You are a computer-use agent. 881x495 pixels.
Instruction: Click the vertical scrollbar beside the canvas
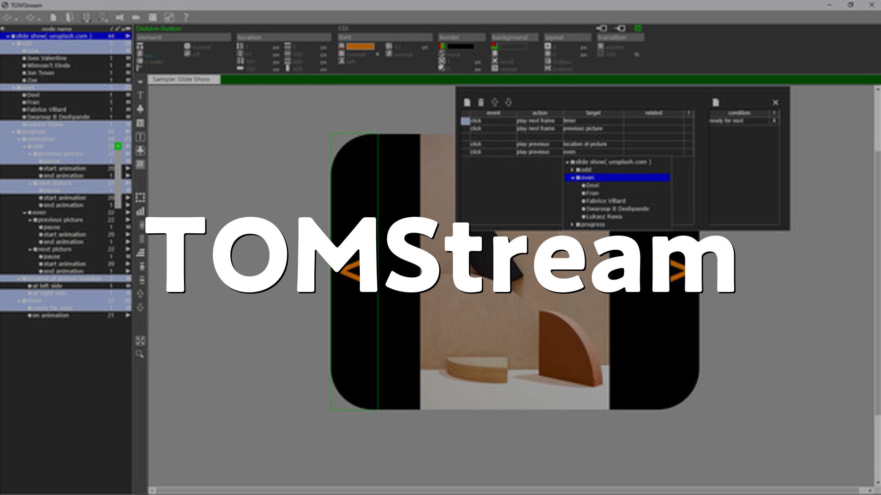tap(877, 286)
